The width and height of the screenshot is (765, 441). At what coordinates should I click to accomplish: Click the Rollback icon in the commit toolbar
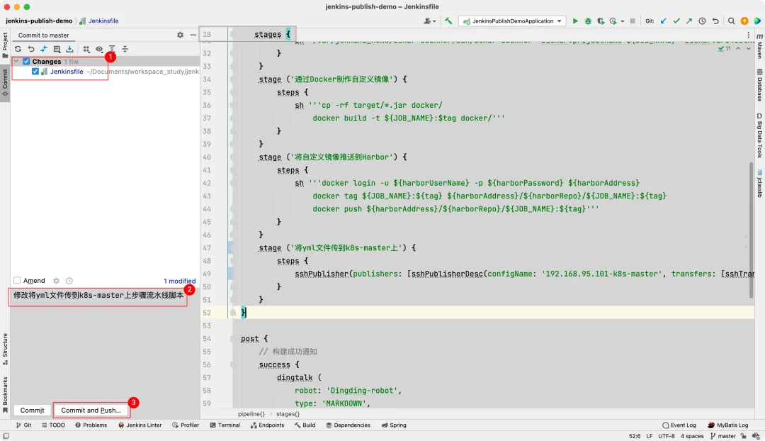(30, 49)
